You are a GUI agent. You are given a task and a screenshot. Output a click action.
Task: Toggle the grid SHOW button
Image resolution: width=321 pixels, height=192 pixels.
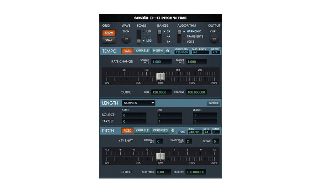click(x=109, y=33)
